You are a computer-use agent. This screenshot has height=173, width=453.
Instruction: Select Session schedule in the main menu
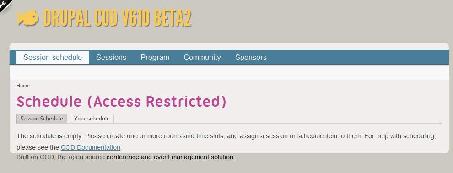(x=53, y=58)
